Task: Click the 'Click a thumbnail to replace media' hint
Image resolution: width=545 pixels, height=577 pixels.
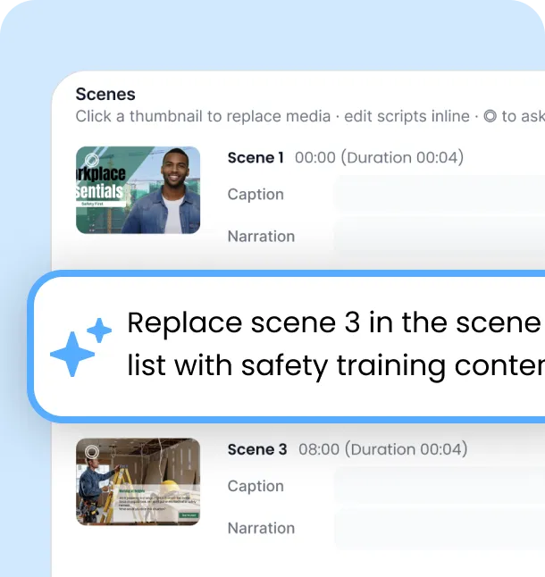Action: pos(203,116)
